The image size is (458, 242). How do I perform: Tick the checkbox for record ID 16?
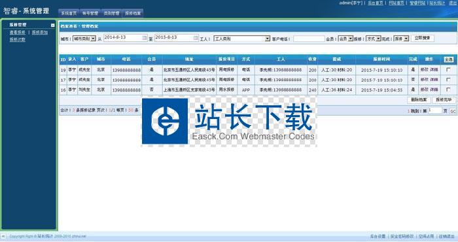point(448,90)
